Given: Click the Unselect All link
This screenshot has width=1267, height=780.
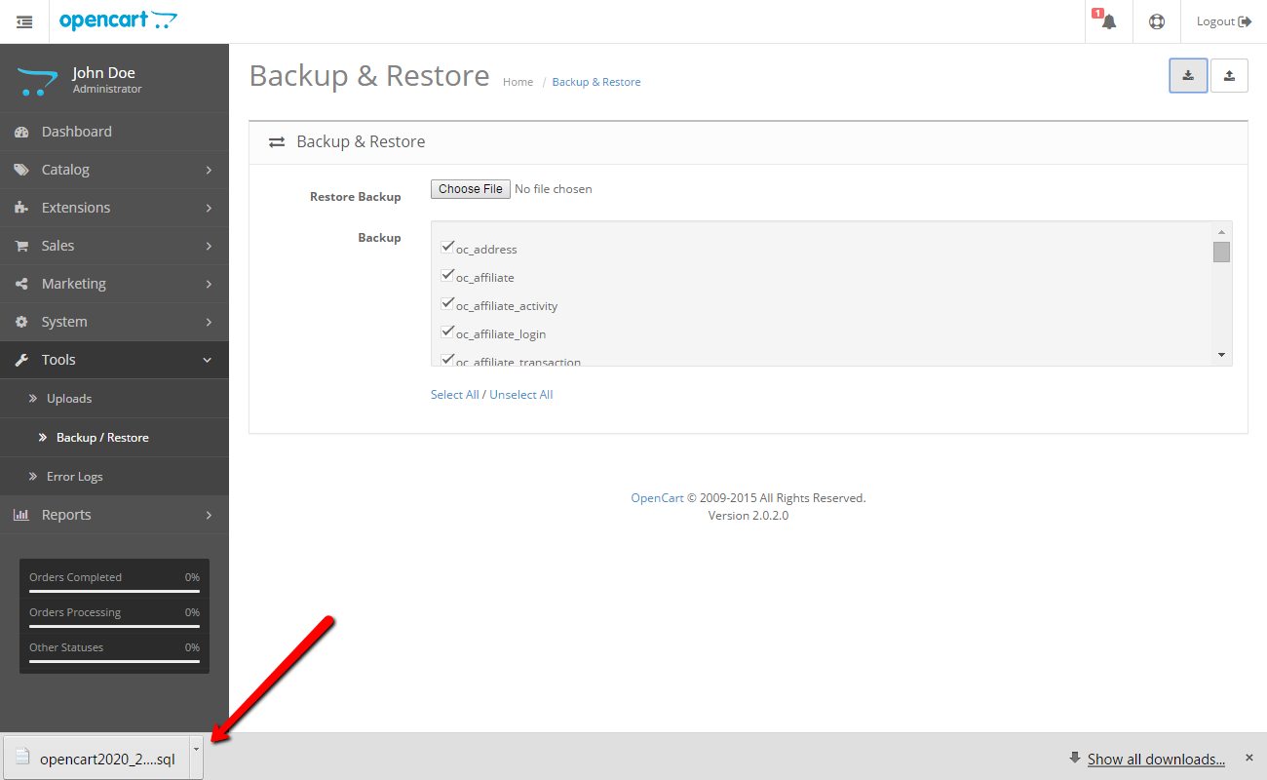Looking at the screenshot, I should (x=520, y=394).
